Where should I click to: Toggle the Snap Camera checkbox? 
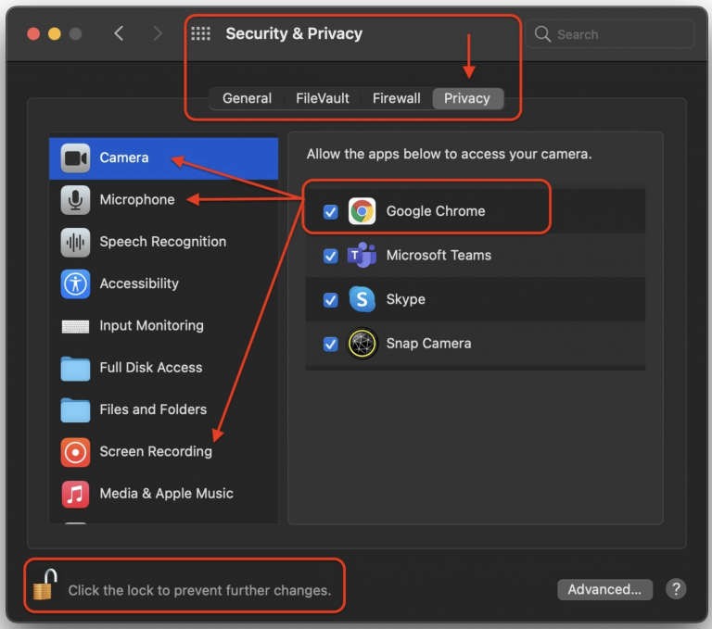coord(331,344)
